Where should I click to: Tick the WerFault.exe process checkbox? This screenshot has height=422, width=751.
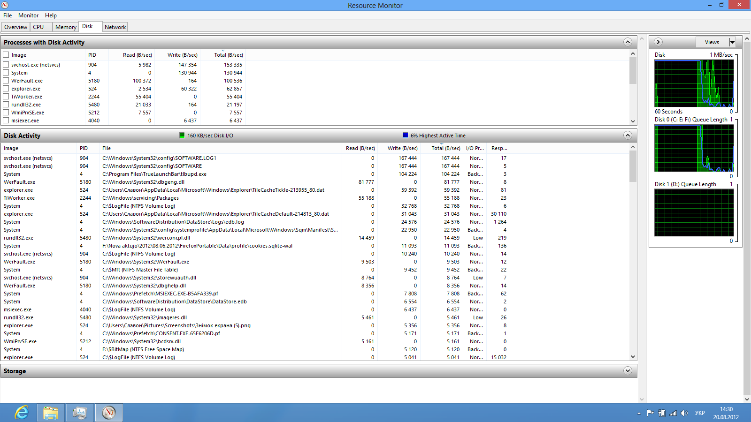6,81
